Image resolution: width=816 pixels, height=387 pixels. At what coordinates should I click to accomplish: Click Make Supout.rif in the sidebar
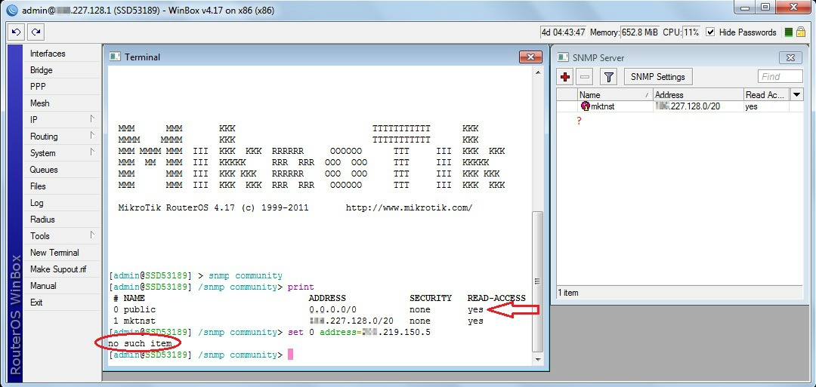(x=61, y=269)
